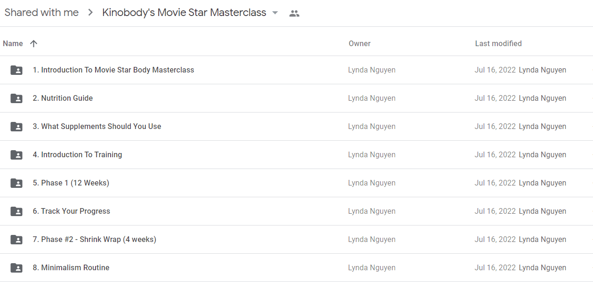This screenshot has width=593, height=282.
Task: Click the breadcrumb chevron after Shared with me
Action: pyautogui.click(x=90, y=13)
